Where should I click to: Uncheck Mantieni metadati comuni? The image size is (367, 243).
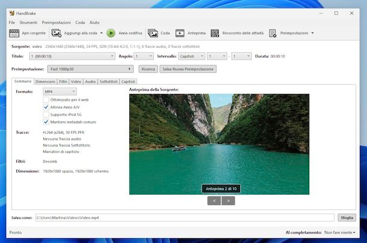click(46, 122)
